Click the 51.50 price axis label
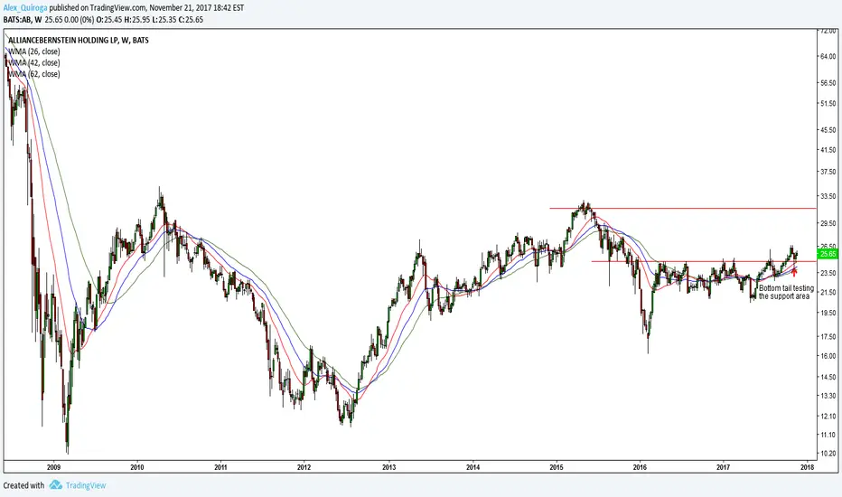 pyautogui.click(x=828, y=103)
